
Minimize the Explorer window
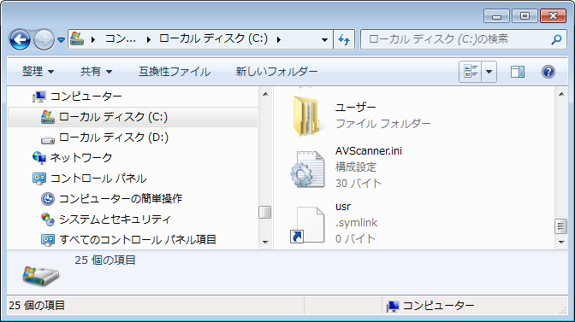tap(496, 16)
